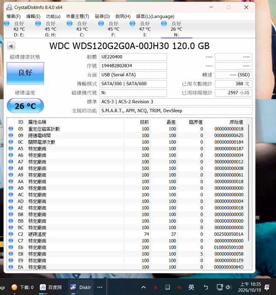Image resolution: width=276 pixels, height=295 pixels.
Task: Click the red 51 temperature tray icon
Action: [x=155, y=287]
